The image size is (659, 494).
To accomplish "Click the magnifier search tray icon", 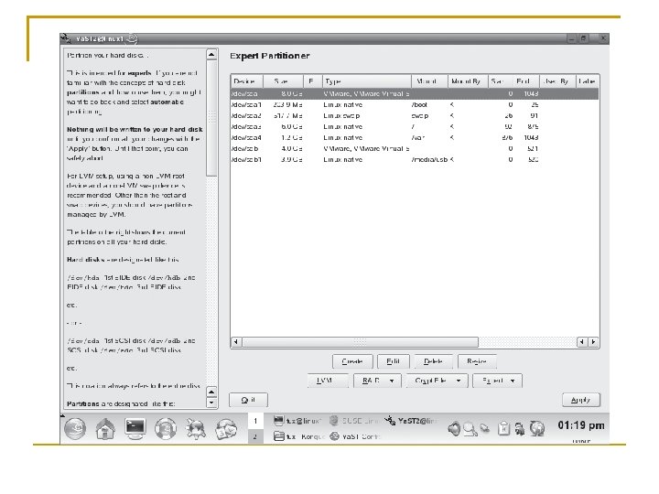I will 470,429.
